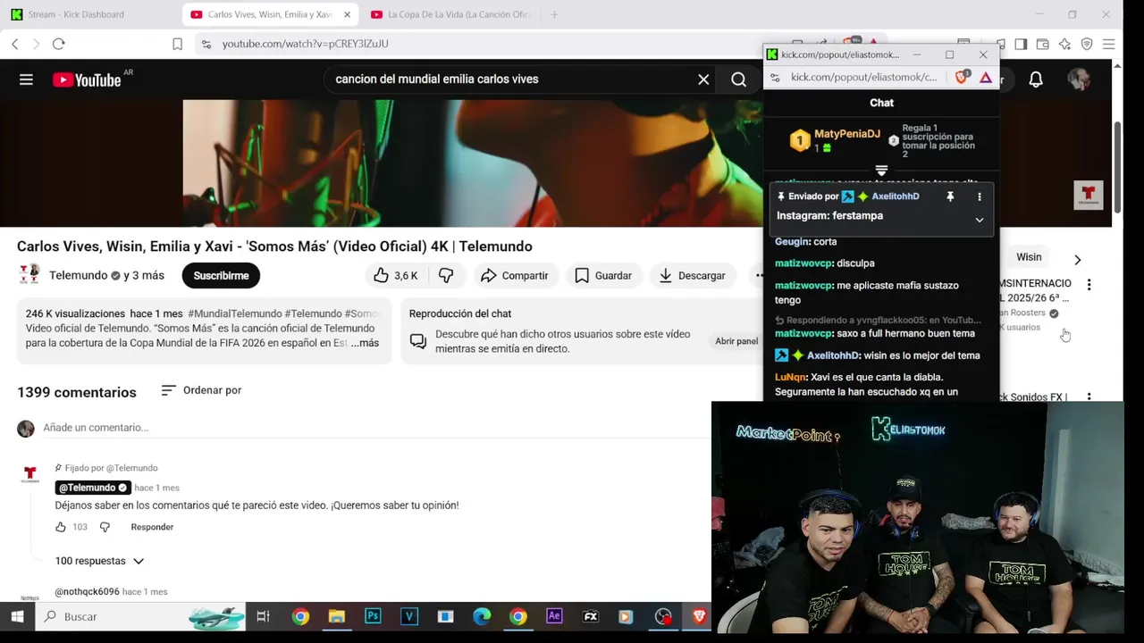1144x643 pixels.
Task: Go to the YouTube home logo
Action: click(87, 79)
